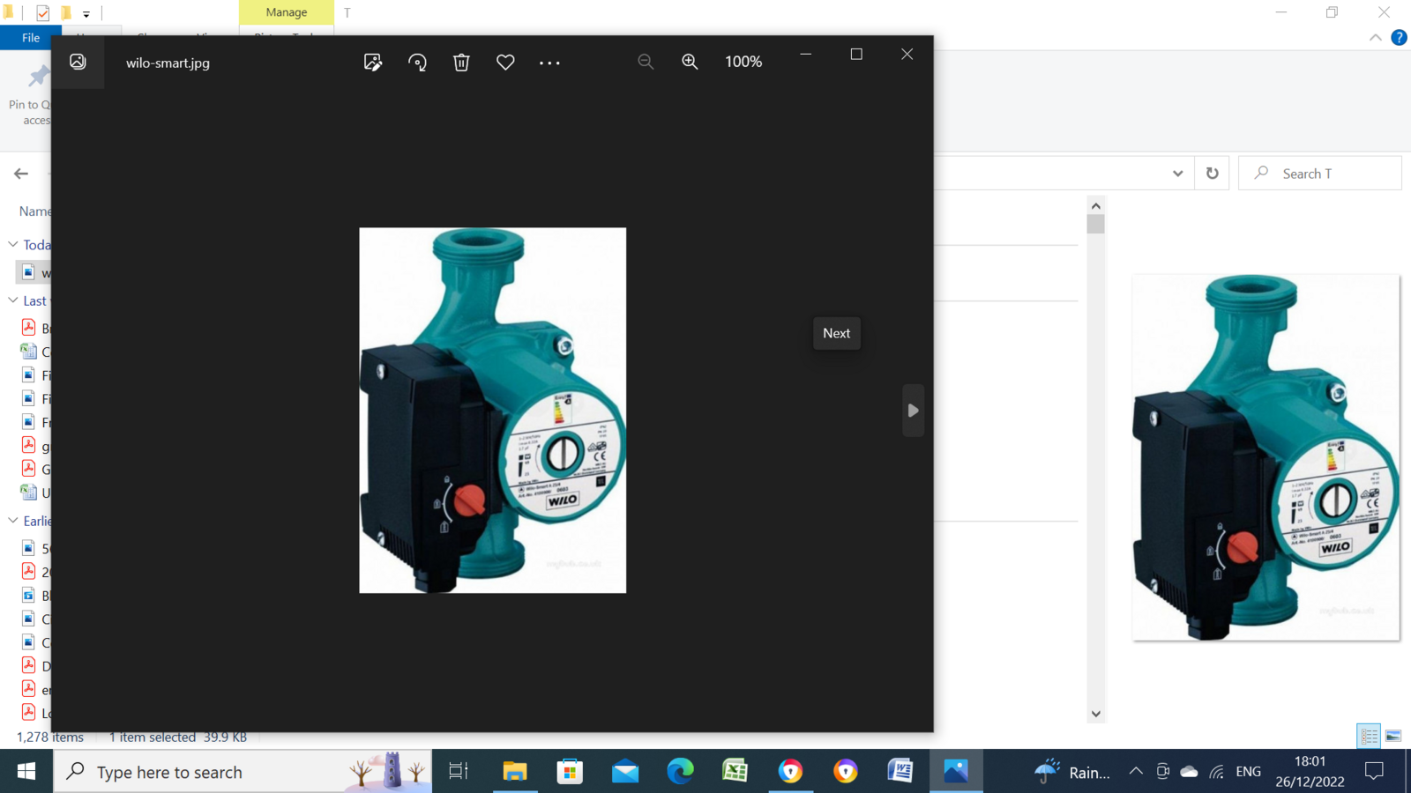Launch Microsoft Word from the taskbar

901,772
